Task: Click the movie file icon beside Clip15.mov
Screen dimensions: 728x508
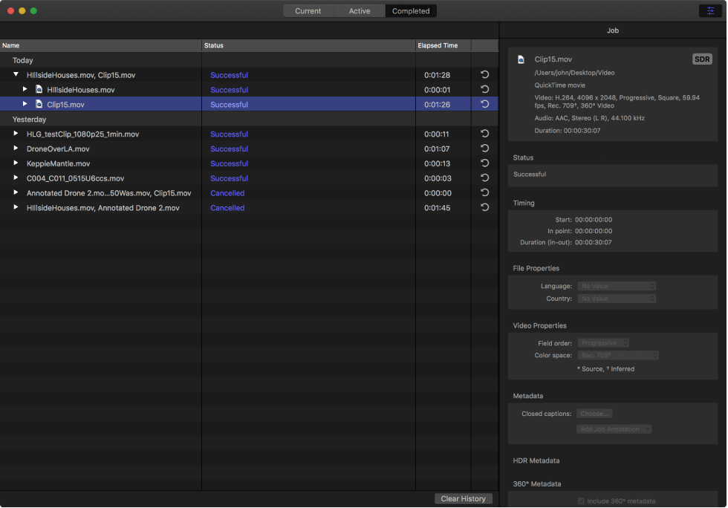Action: pyautogui.click(x=39, y=104)
